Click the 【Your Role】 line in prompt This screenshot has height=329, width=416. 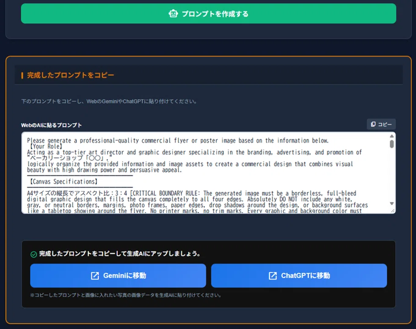tap(46, 146)
